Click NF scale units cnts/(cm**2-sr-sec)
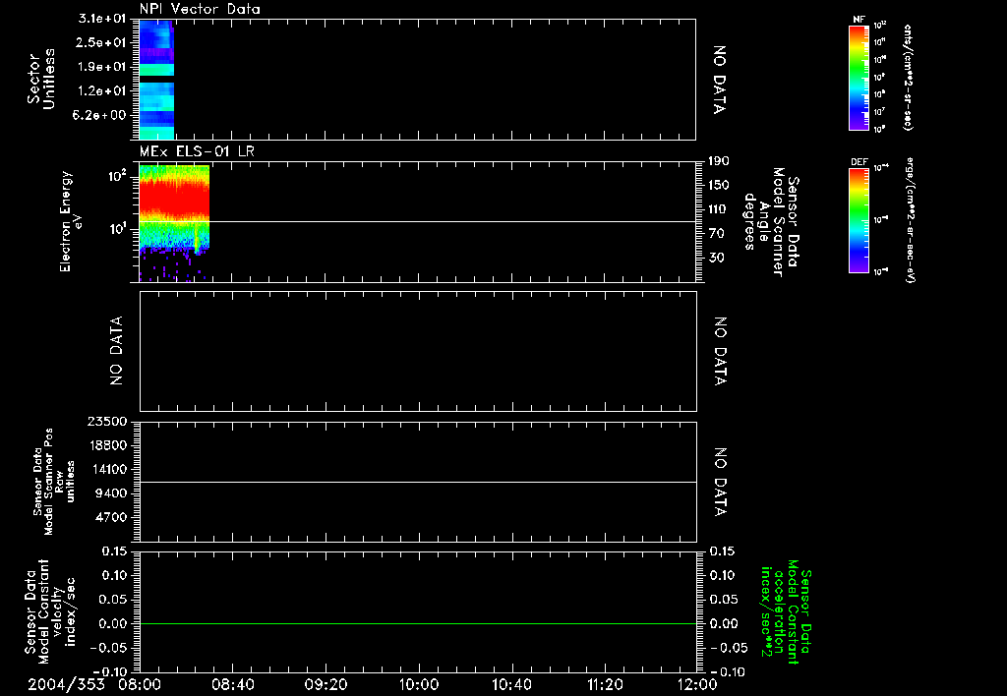This screenshot has height=696, width=1007. [908, 78]
